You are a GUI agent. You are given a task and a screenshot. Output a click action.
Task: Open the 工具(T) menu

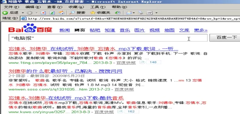click(98, 7)
